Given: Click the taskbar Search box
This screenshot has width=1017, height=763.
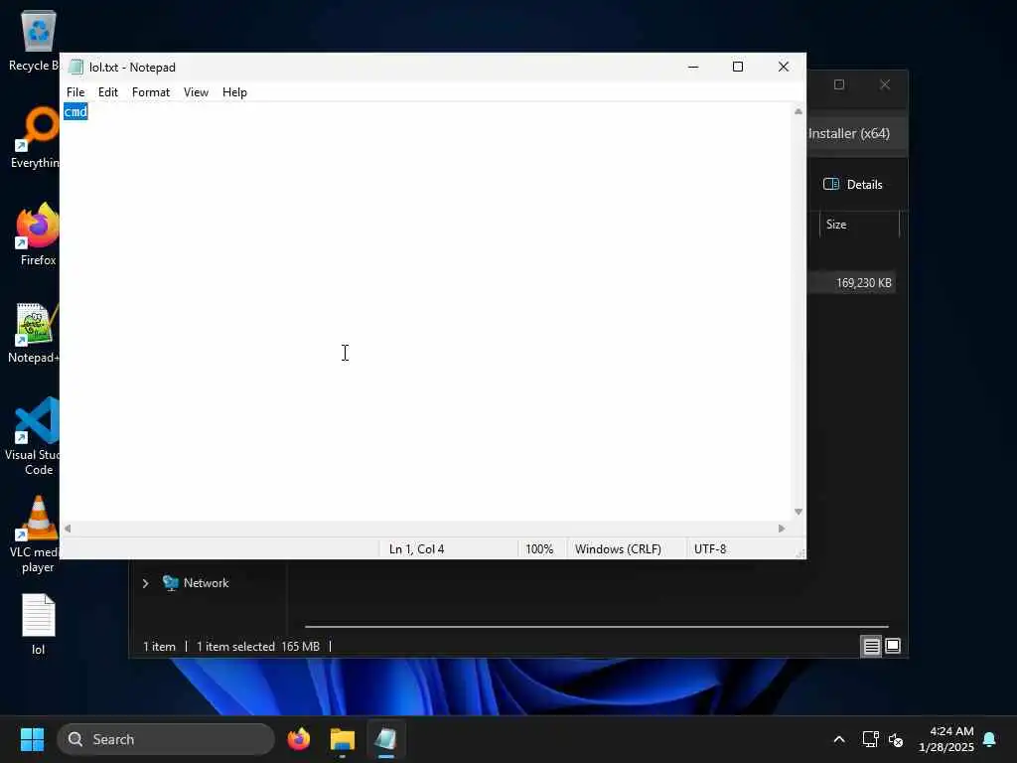Looking at the screenshot, I should (166, 739).
